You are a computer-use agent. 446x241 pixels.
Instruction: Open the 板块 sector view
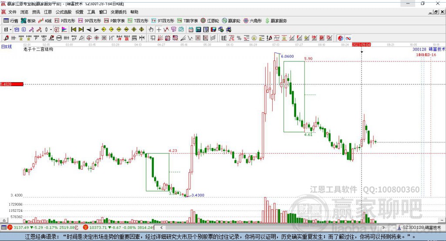point(28,21)
